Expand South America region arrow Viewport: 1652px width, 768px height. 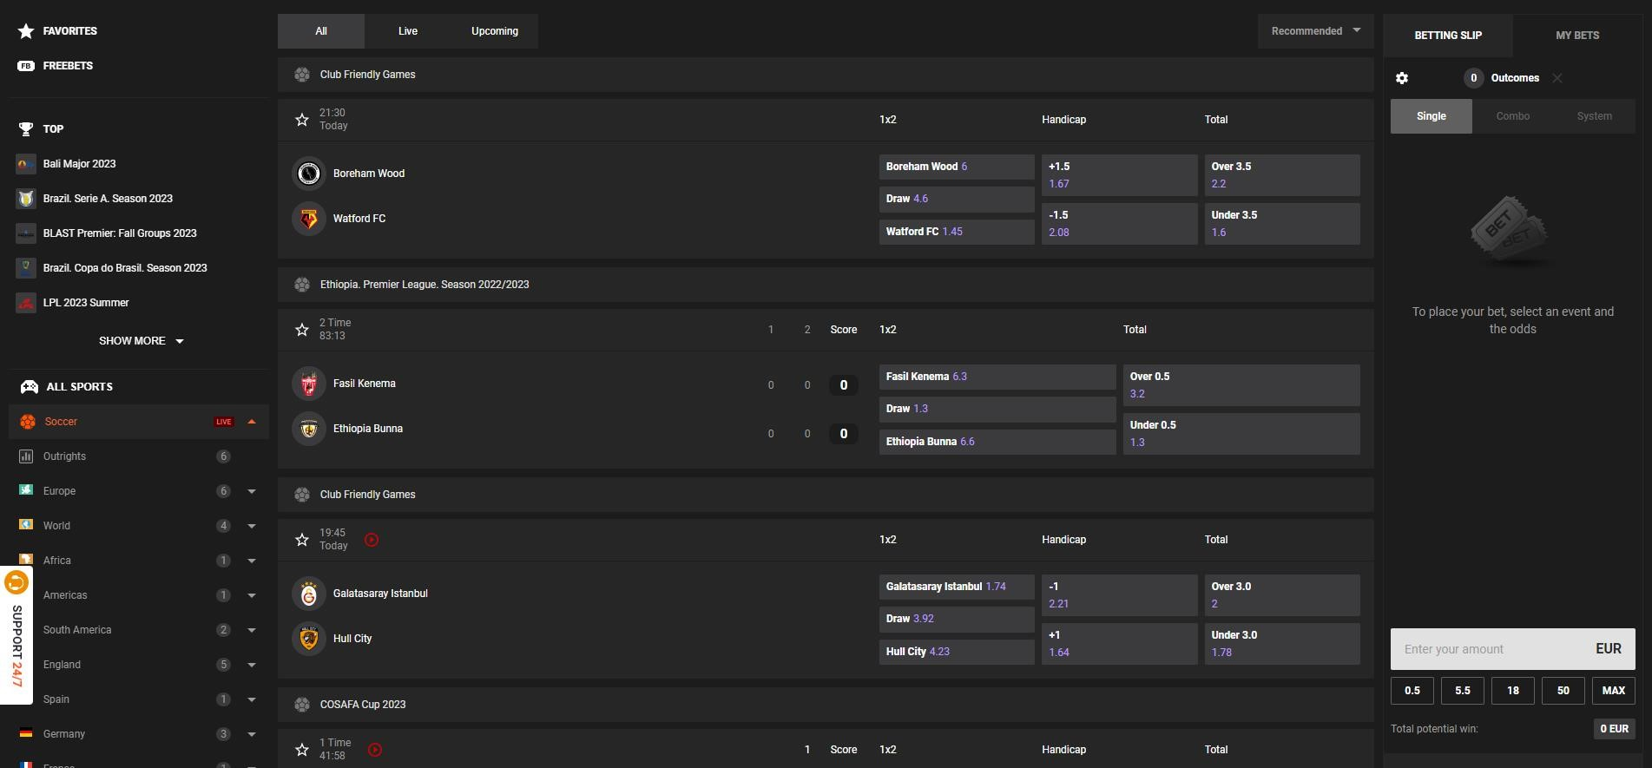click(x=252, y=630)
